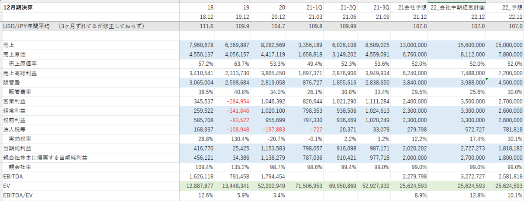Click cost of sales 4,417,119
This screenshot has width=524, height=201.
click(273, 54)
